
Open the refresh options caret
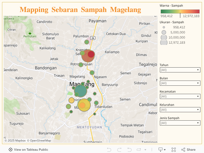coord(145,150)
